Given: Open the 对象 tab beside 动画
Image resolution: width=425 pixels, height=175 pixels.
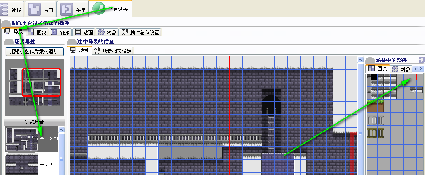Looking at the screenshot, I should [x=107, y=33].
